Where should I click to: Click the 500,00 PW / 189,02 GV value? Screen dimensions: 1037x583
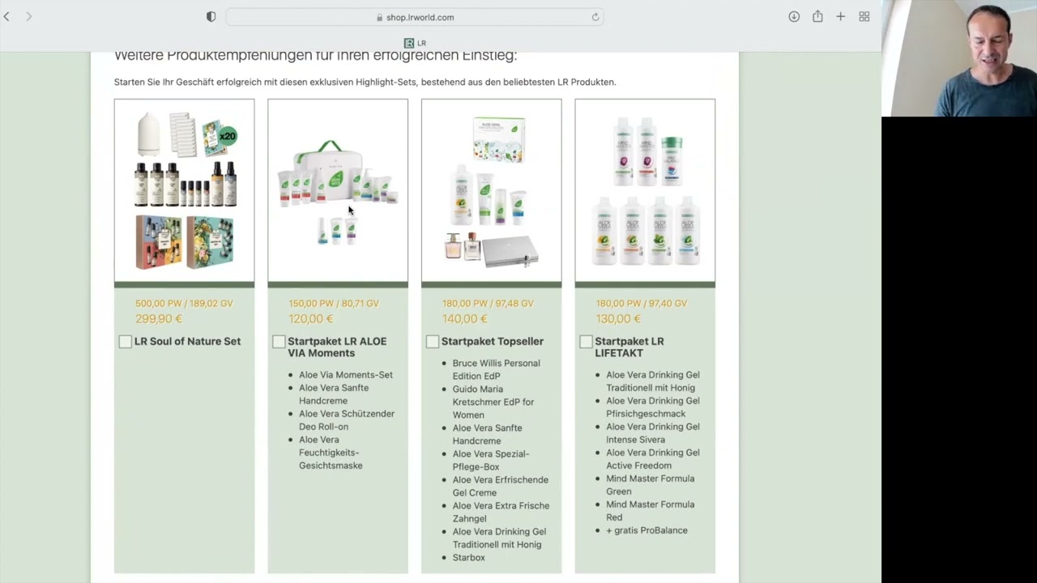click(x=184, y=304)
